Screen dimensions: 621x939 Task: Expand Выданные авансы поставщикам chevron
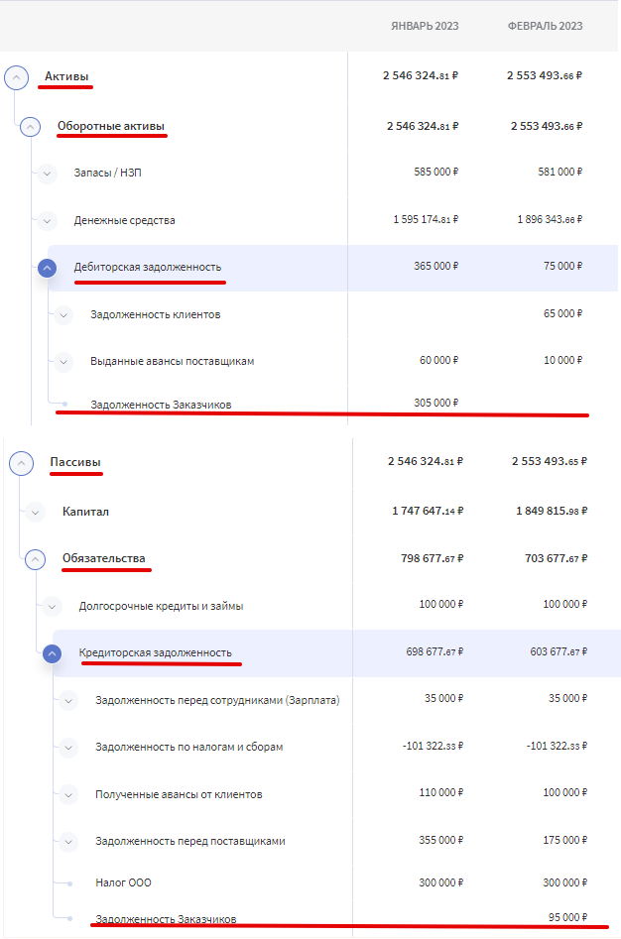click(x=63, y=362)
